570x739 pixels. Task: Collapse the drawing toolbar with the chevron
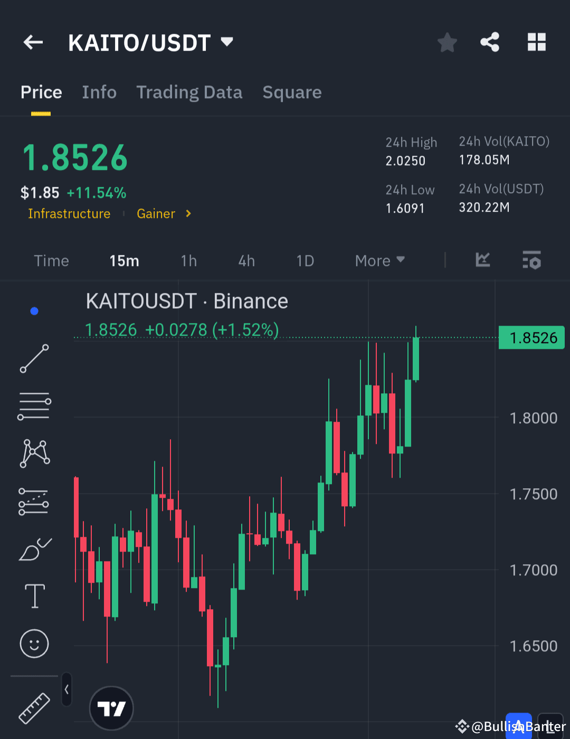(x=66, y=689)
